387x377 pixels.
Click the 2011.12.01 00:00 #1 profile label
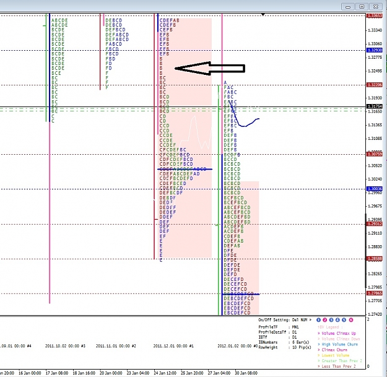pyautogui.click(x=173, y=346)
